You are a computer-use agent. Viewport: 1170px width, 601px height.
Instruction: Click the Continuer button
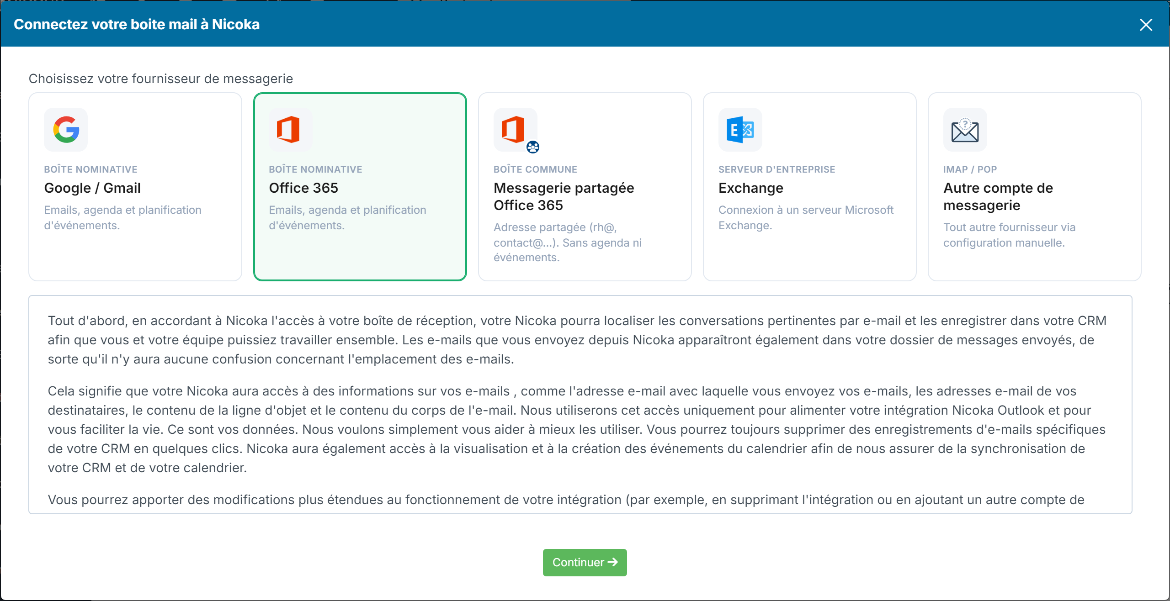click(585, 562)
